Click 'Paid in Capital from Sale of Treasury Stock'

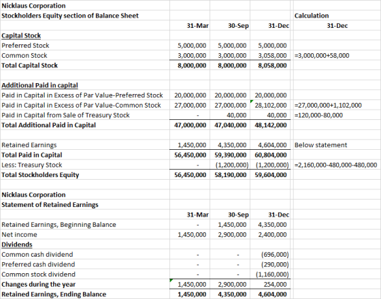[65, 115]
